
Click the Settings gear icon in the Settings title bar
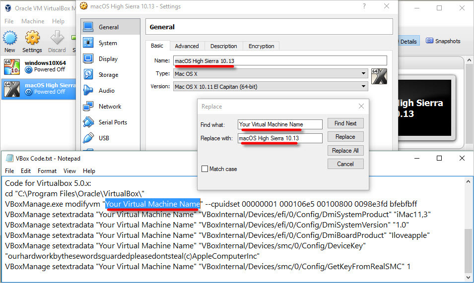84,6
